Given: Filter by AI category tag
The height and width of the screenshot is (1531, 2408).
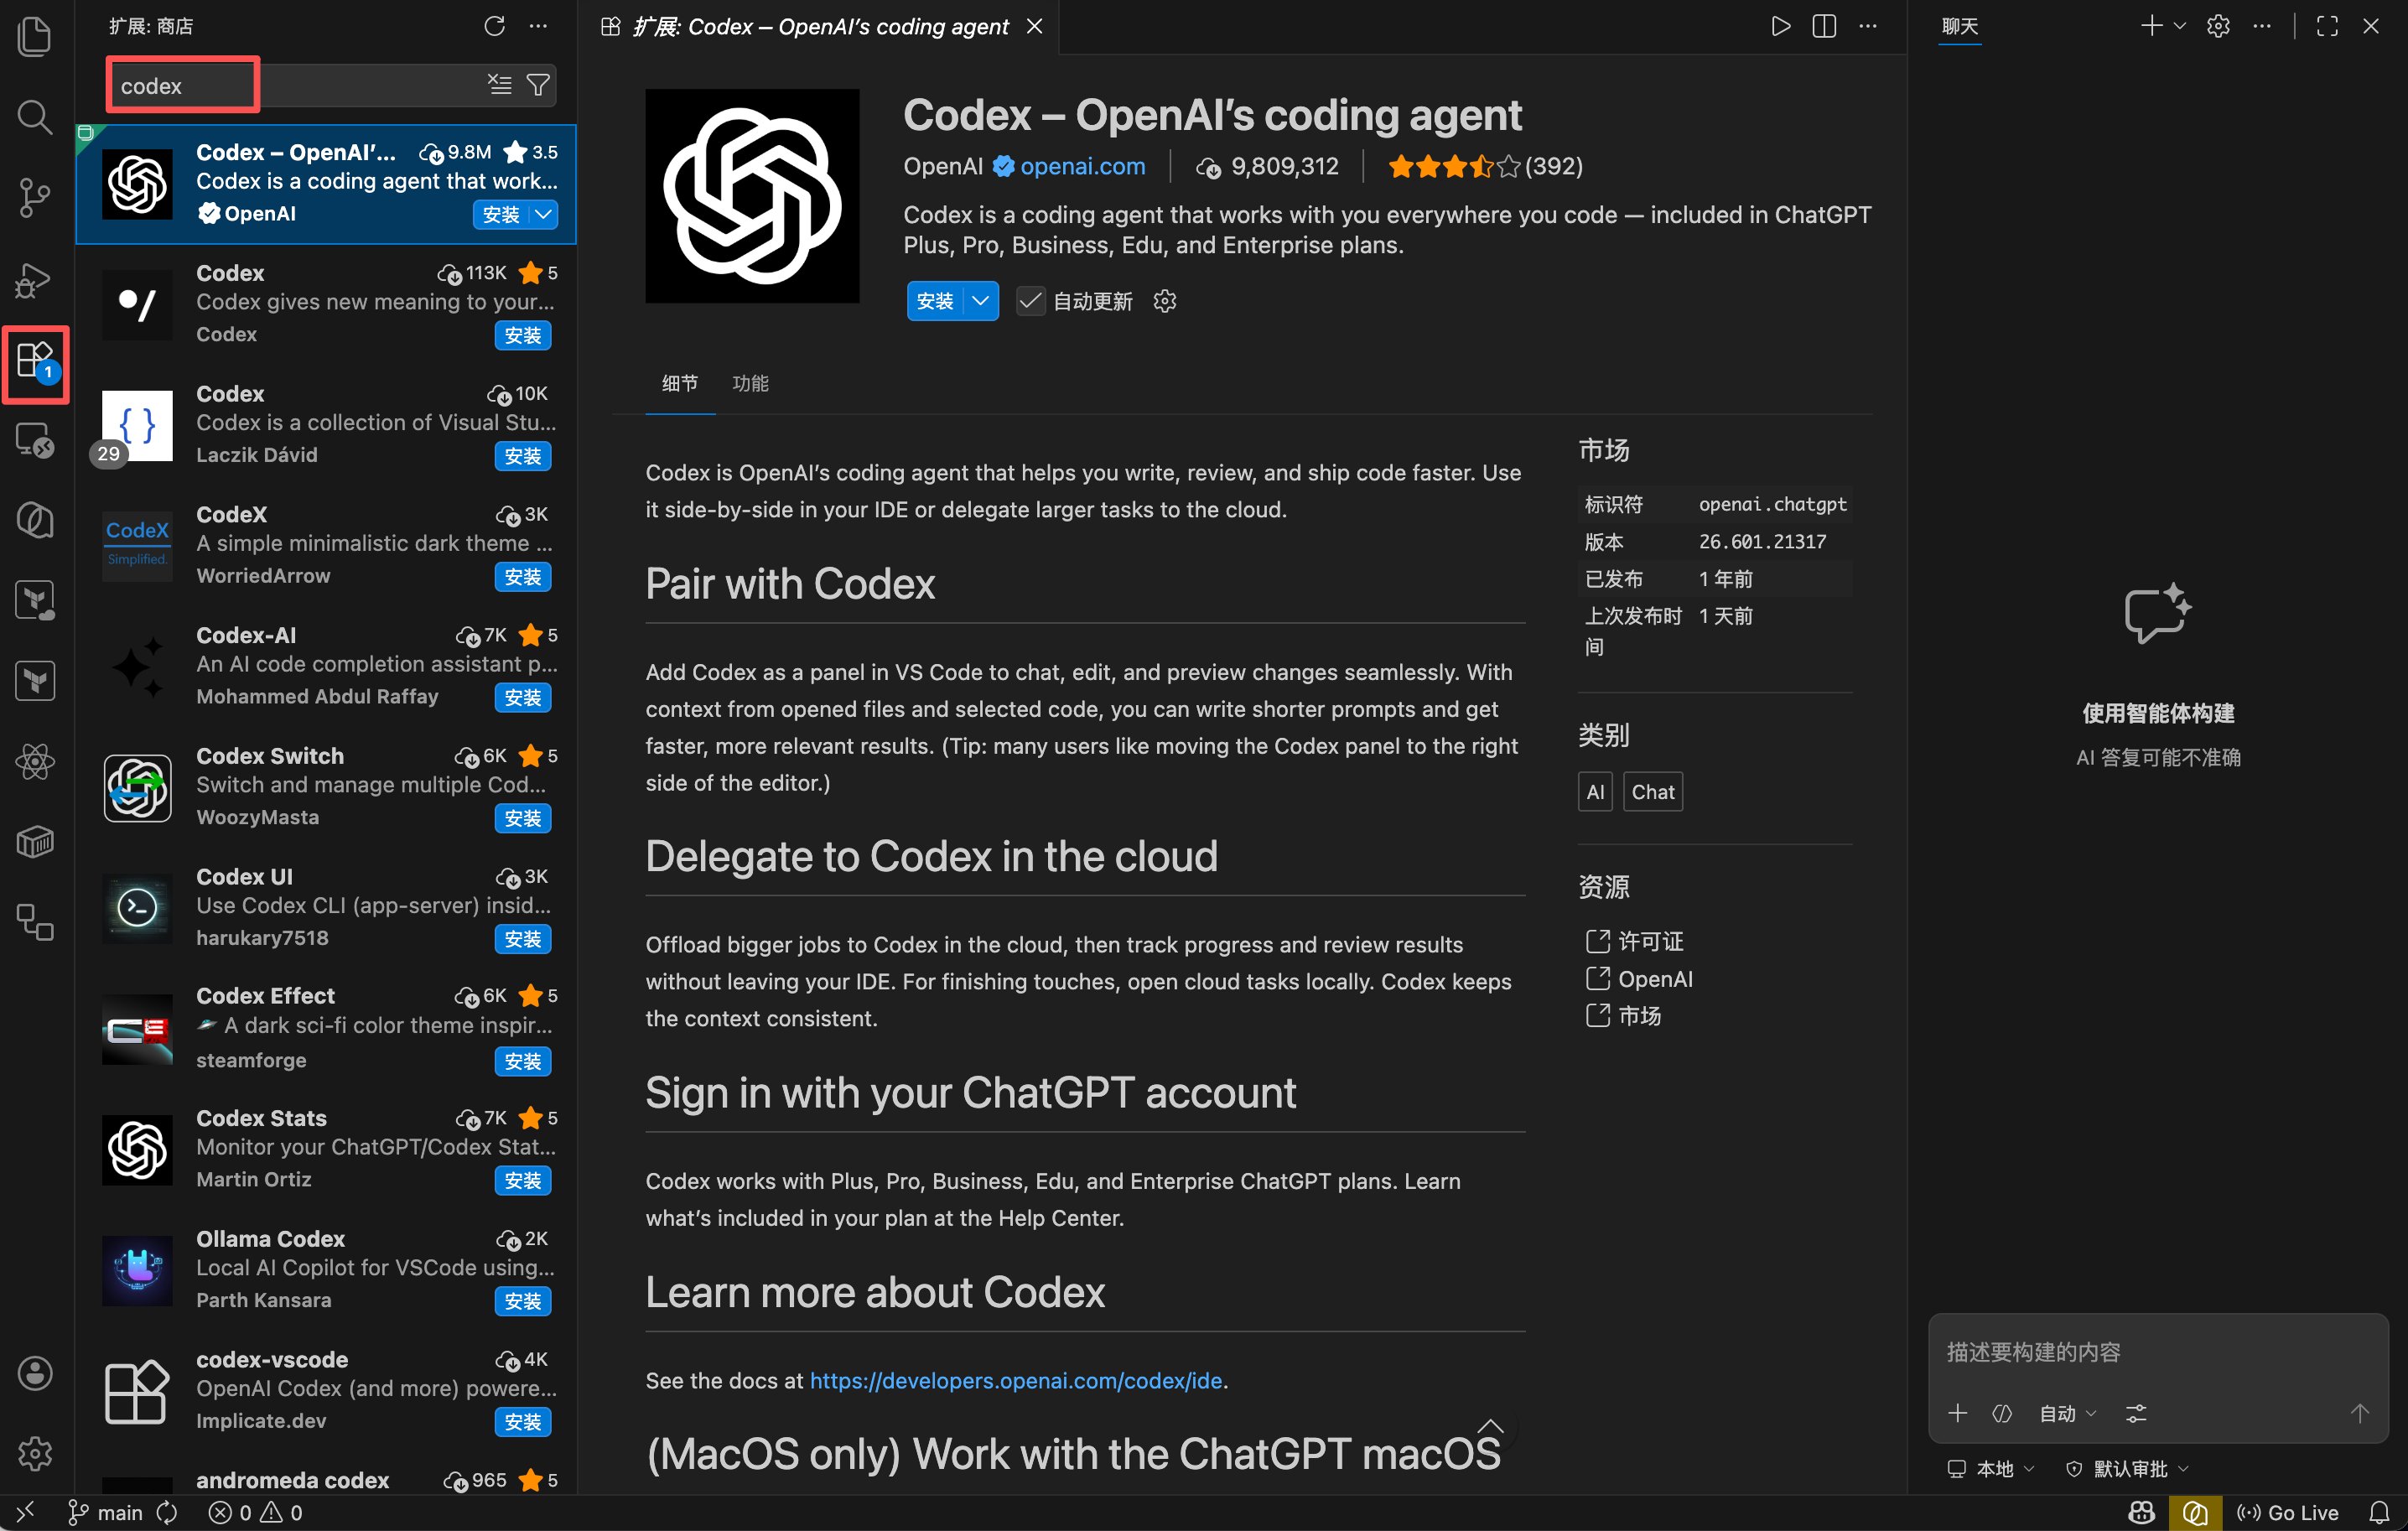Looking at the screenshot, I should click(x=1595, y=791).
